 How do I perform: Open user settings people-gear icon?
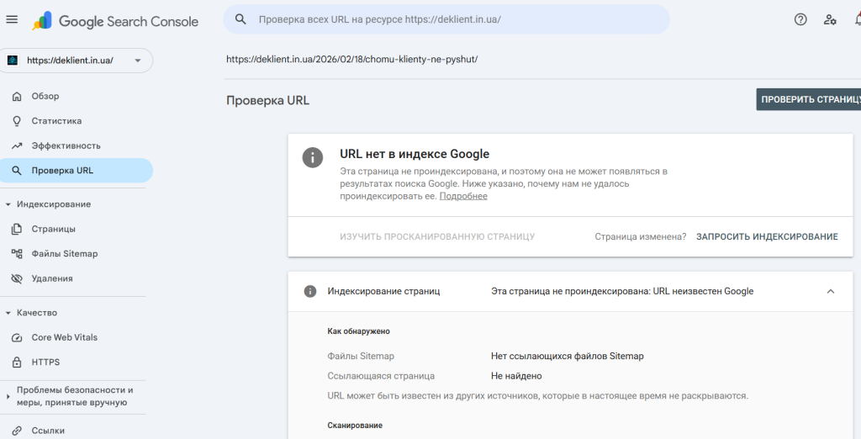(830, 20)
